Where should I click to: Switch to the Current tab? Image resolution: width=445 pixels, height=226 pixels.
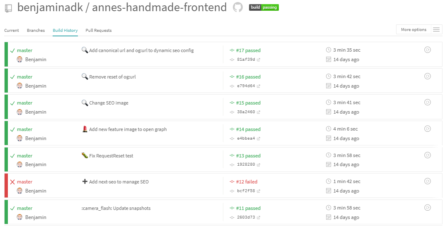(12, 30)
